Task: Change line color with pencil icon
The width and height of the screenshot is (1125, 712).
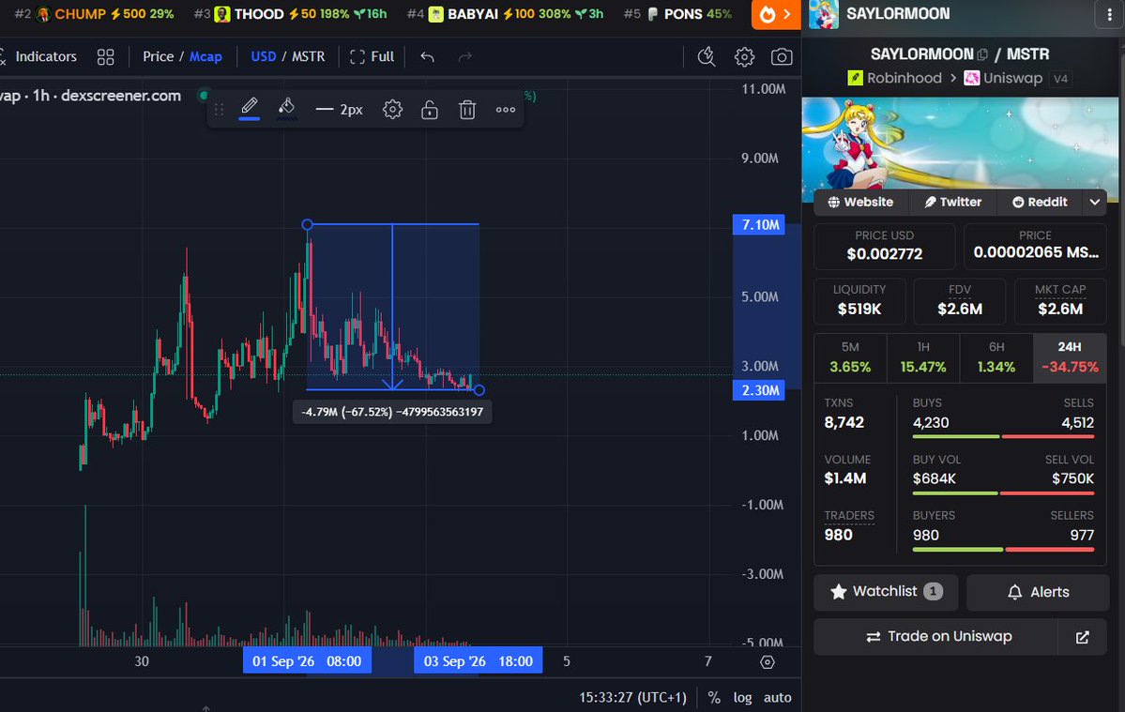Action: [x=249, y=108]
